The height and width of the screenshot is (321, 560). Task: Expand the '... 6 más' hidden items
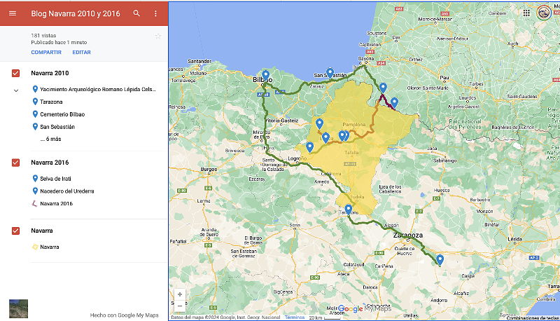click(50, 139)
